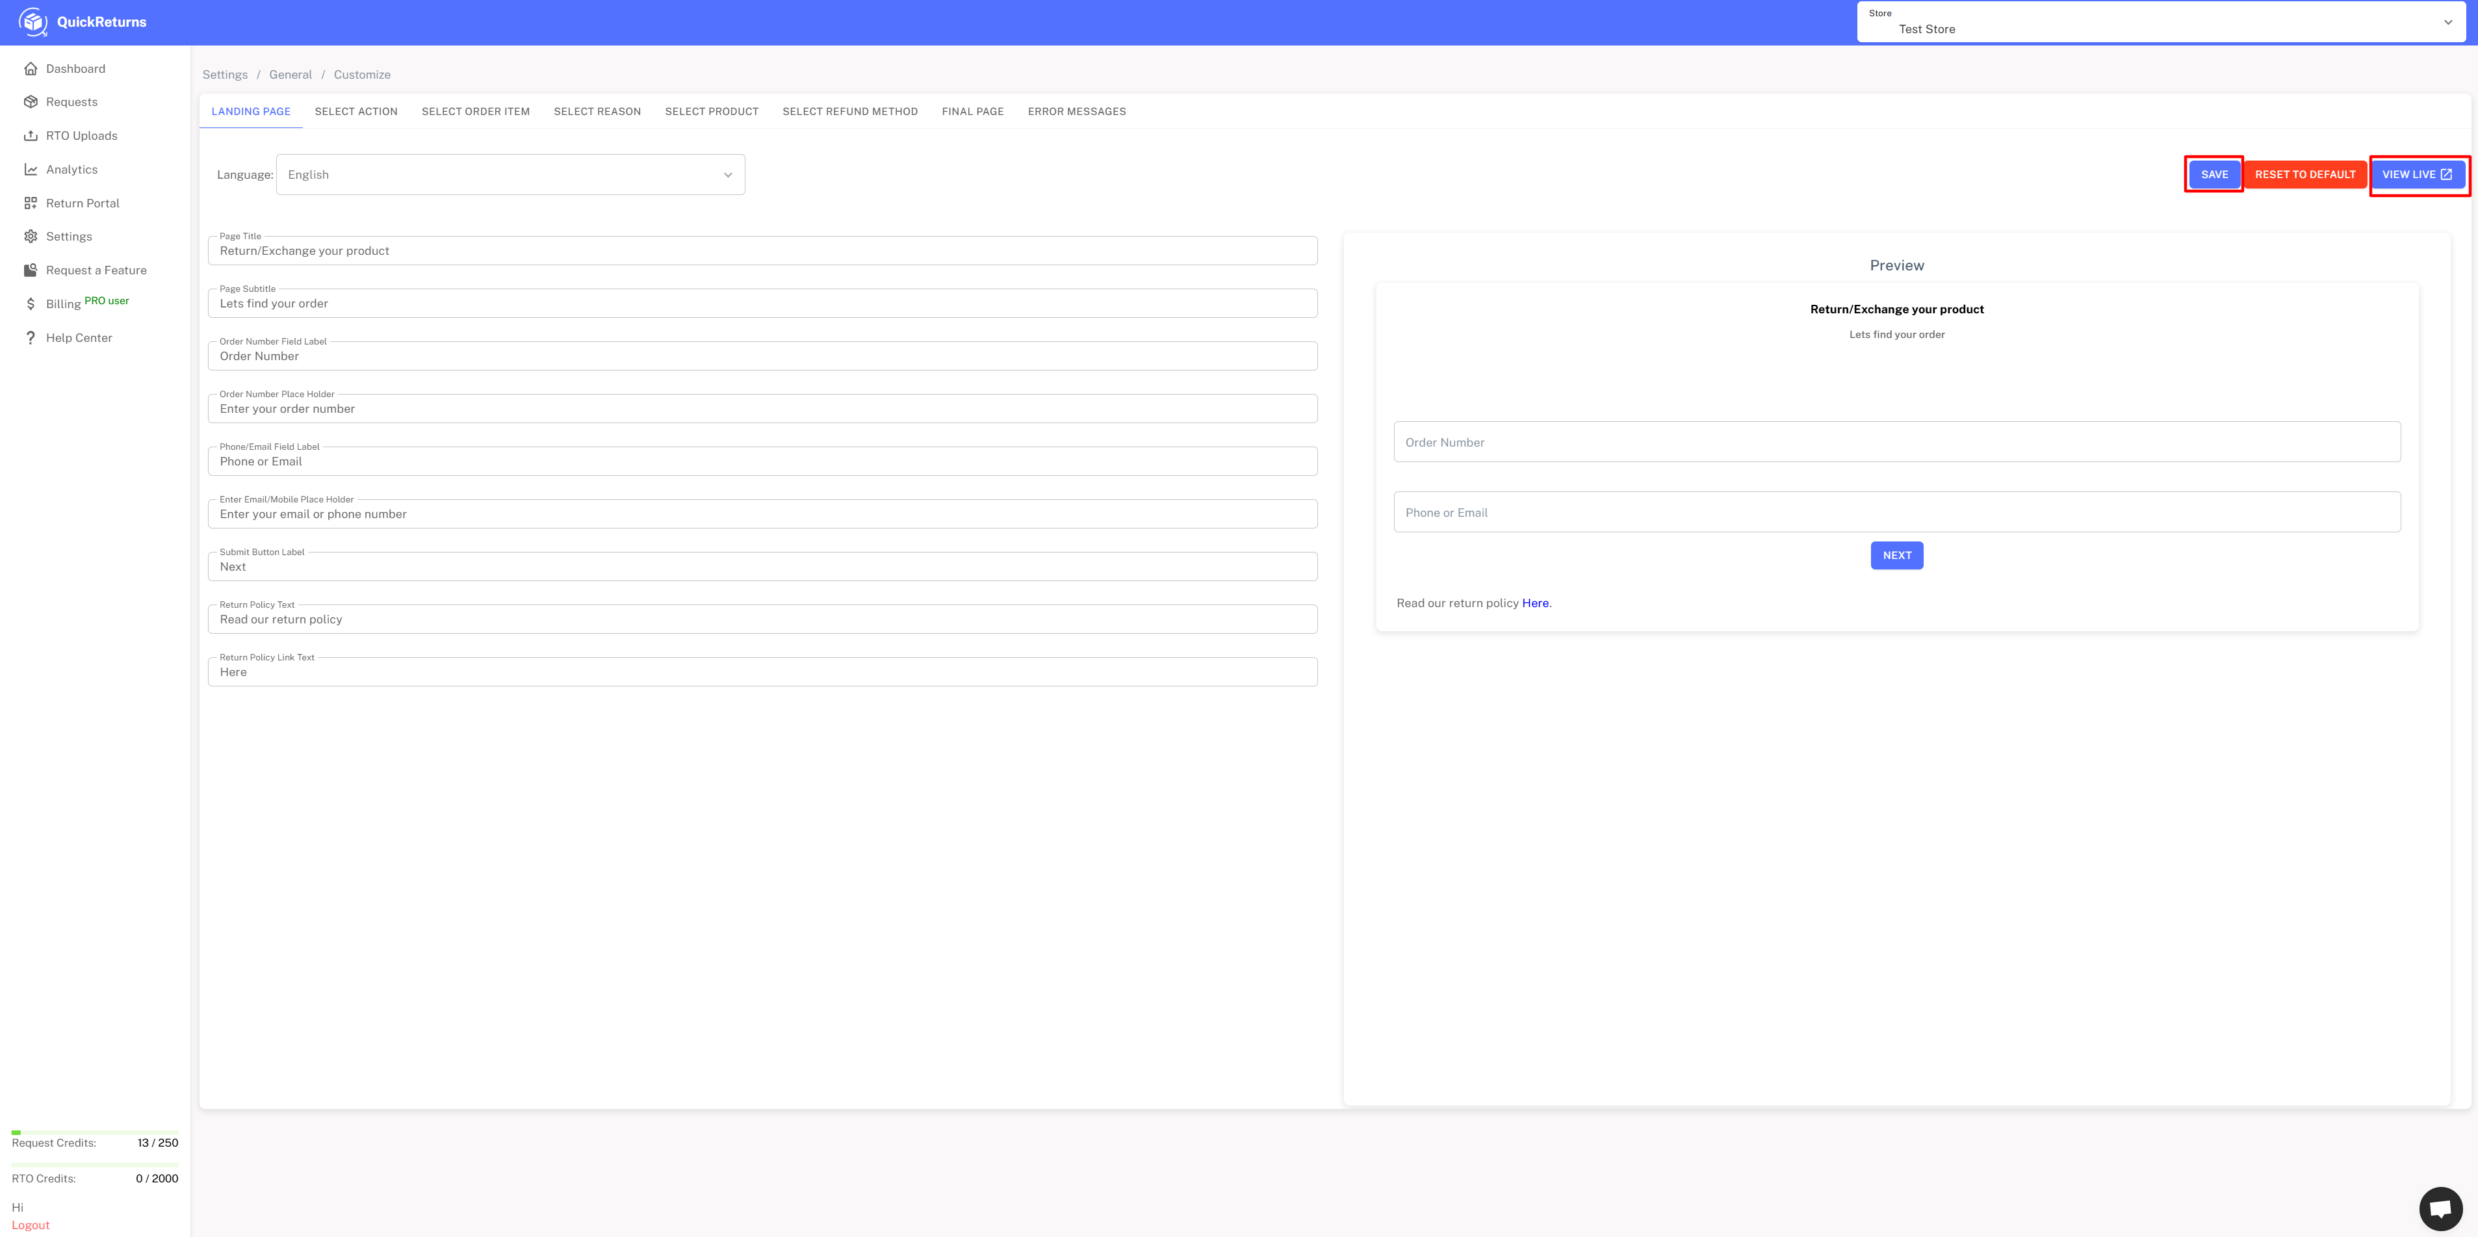Image resolution: width=2478 pixels, height=1237 pixels.
Task: Click the Request a Feature icon
Action: (31, 270)
